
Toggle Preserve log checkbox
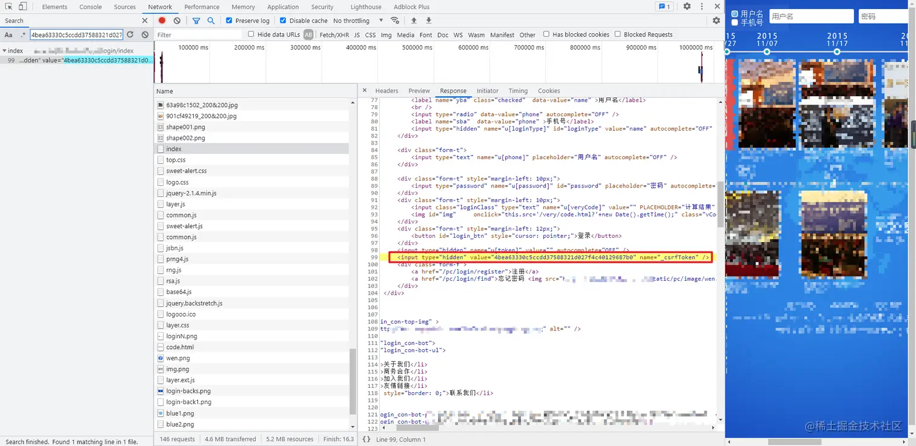(x=229, y=21)
